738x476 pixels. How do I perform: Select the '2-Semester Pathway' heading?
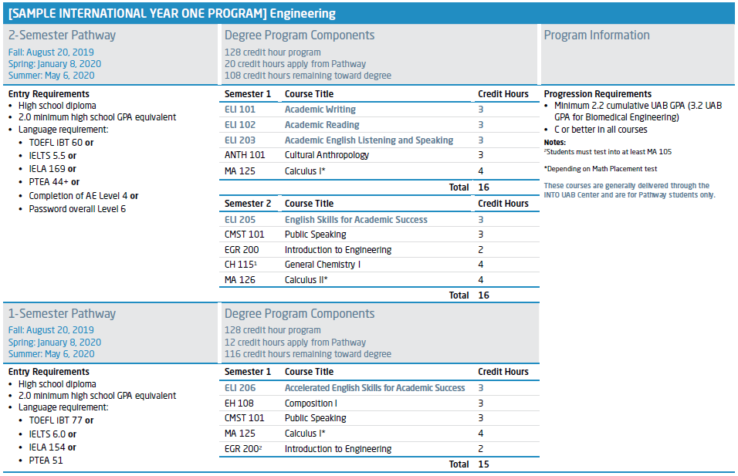62,35
